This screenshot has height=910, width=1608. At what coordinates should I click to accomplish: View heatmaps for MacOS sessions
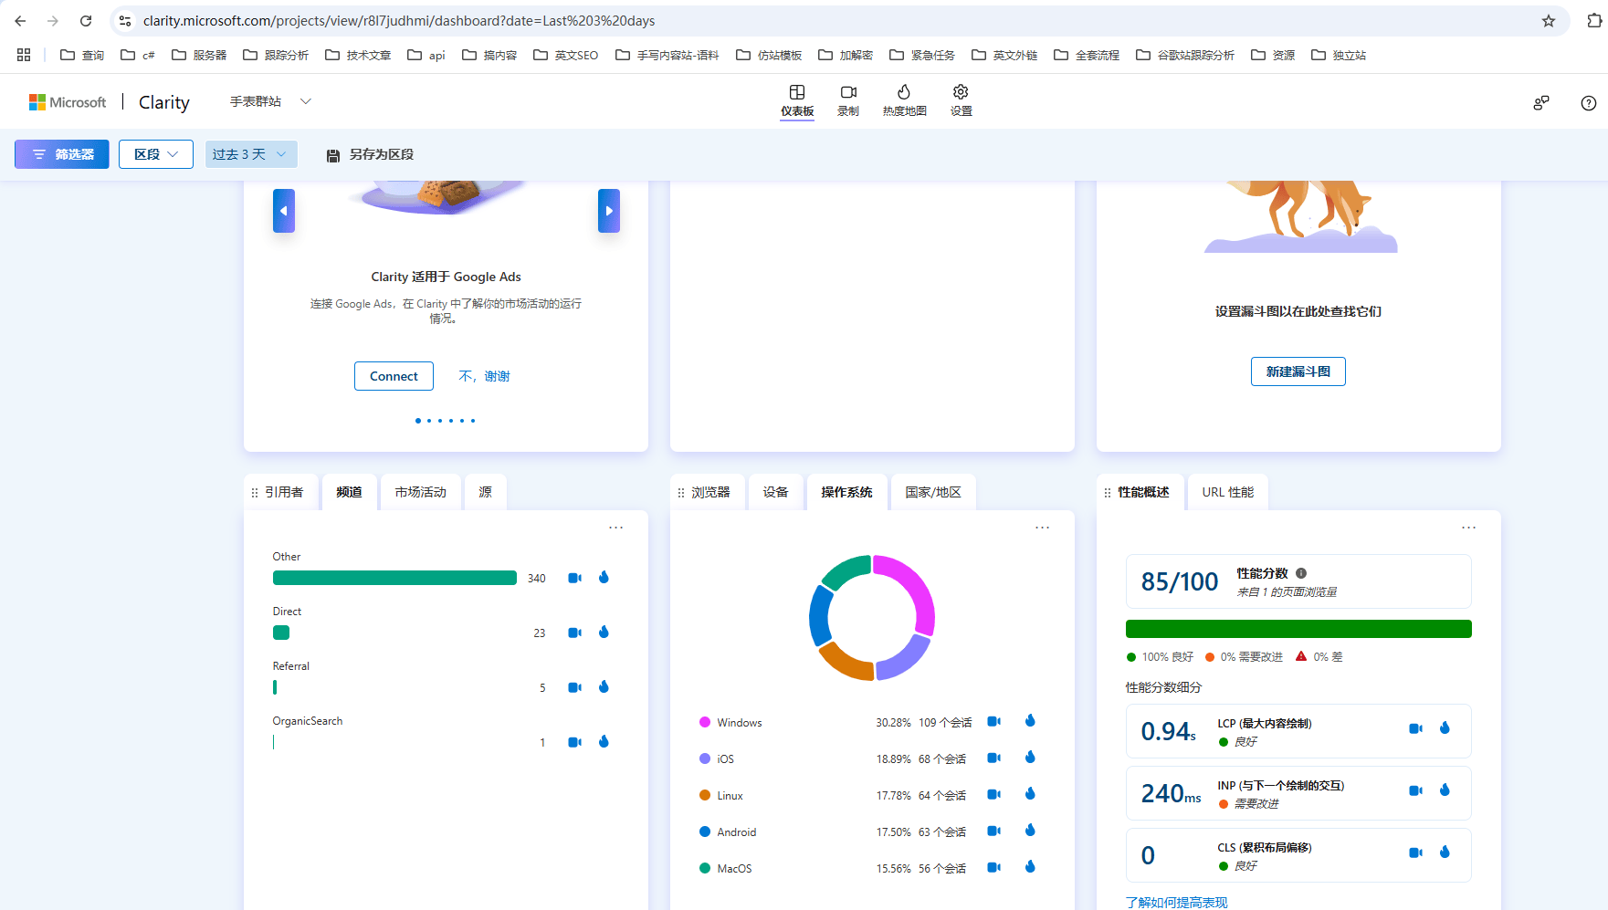click(x=1030, y=867)
